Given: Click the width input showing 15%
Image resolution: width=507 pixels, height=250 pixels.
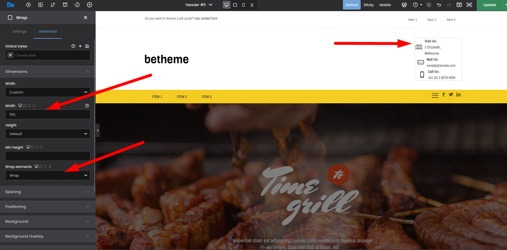Looking at the screenshot, I should [48, 114].
